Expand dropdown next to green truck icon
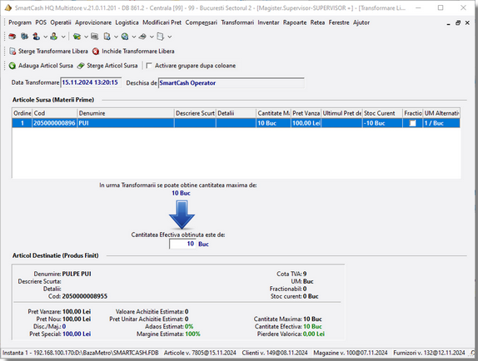This screenshot has height=361, width=478. (x=87, y=37)
